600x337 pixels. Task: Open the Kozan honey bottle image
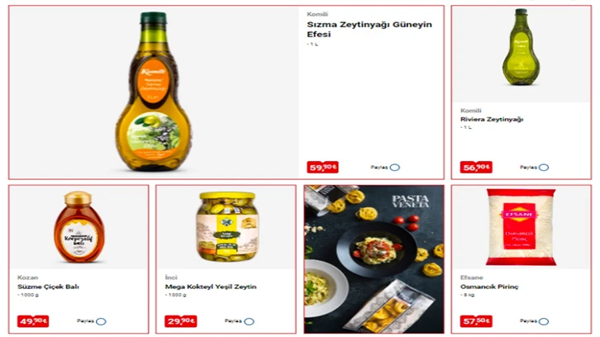(x=79, y=226)
